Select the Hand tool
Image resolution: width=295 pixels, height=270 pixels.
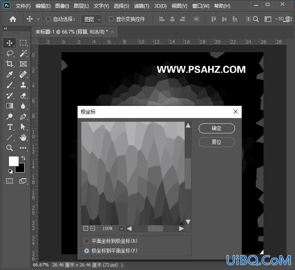point(23,137)
